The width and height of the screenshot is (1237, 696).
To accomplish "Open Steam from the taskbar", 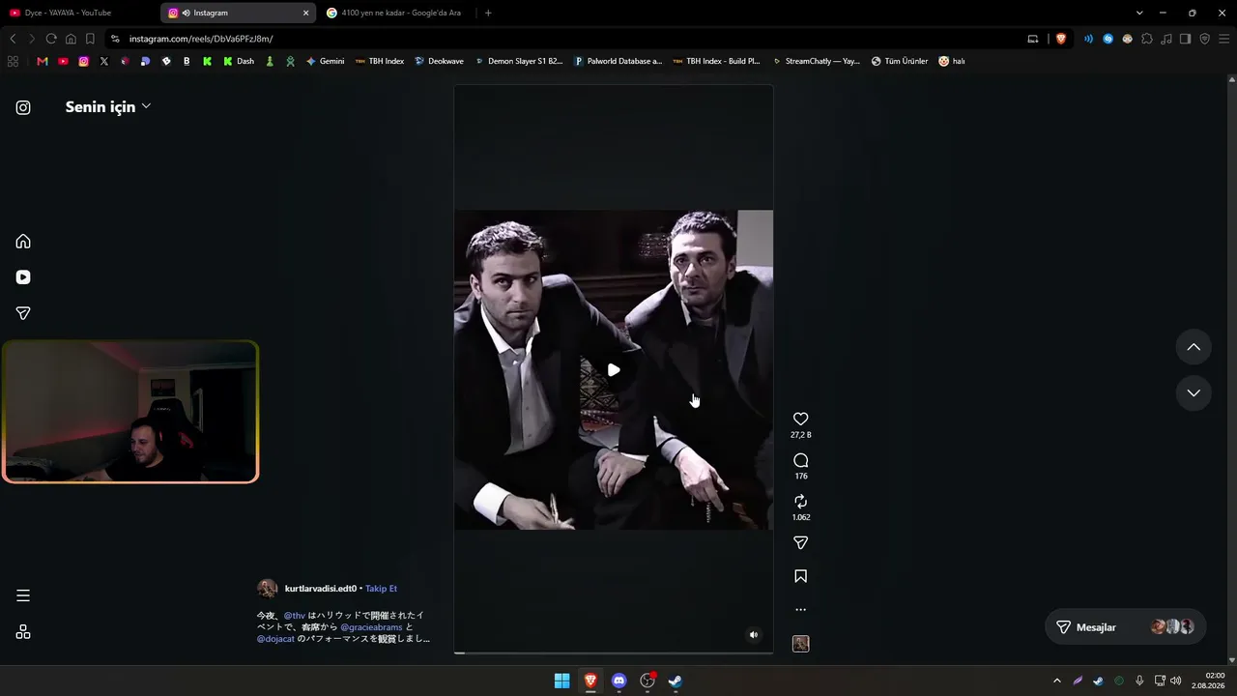I will click(676, 681).
